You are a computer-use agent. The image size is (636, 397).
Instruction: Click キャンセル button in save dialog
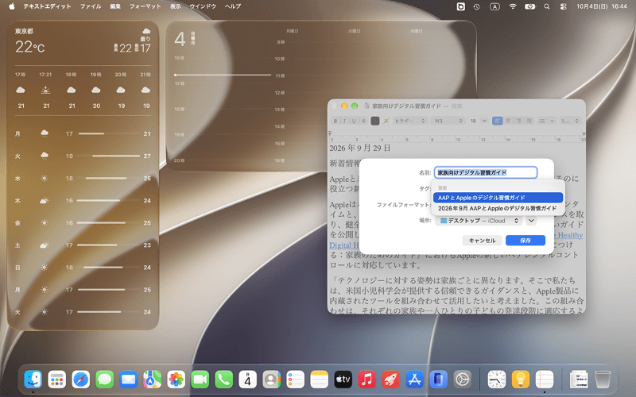click(x=482, y=241)
